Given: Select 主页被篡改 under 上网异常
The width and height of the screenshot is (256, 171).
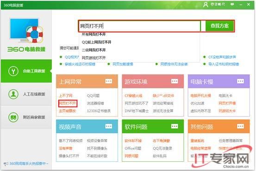Looking at the screenshot, I should [x=67, y=111].
